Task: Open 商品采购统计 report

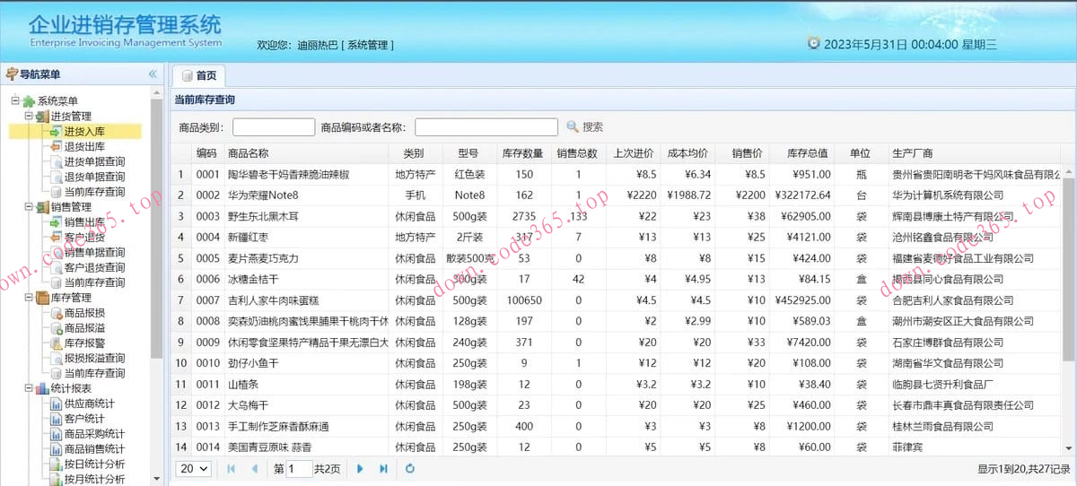Action: tap(93, 434)
